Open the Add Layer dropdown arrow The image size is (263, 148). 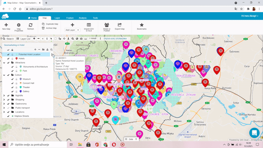click(78, 30)
